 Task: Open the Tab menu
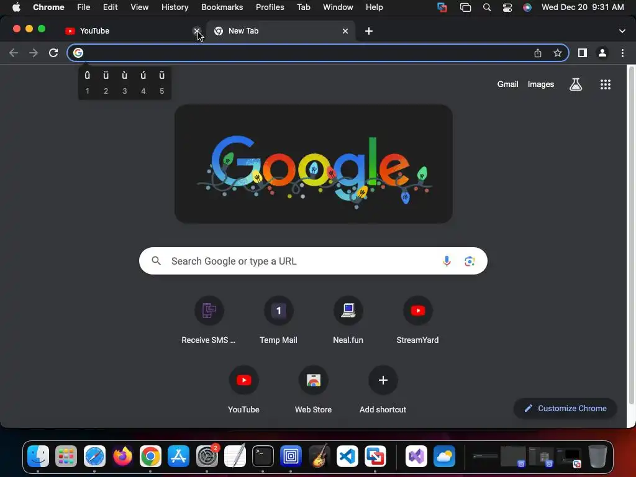(303, 7)
